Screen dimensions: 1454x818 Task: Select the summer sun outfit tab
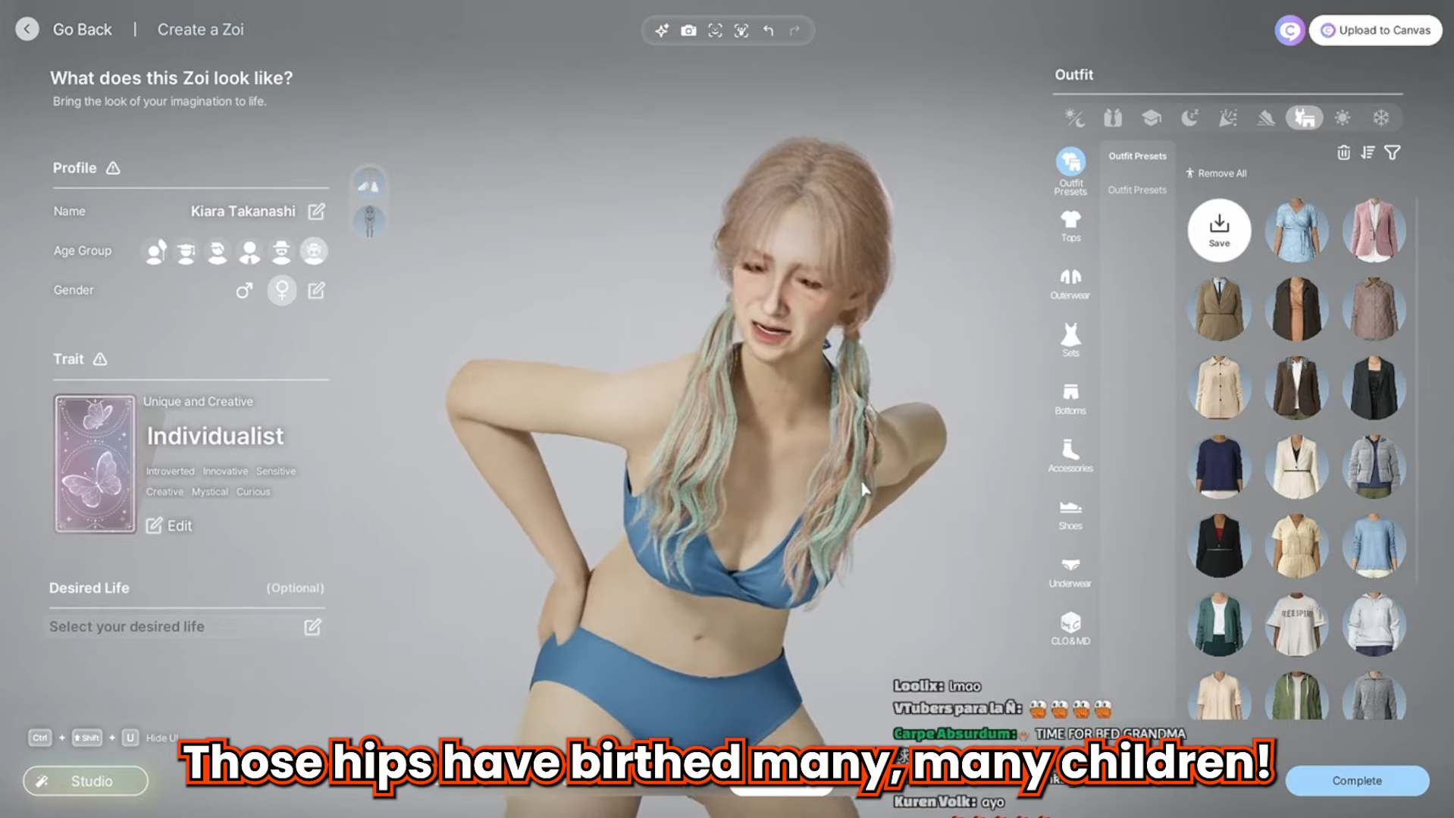point(1343,118)
